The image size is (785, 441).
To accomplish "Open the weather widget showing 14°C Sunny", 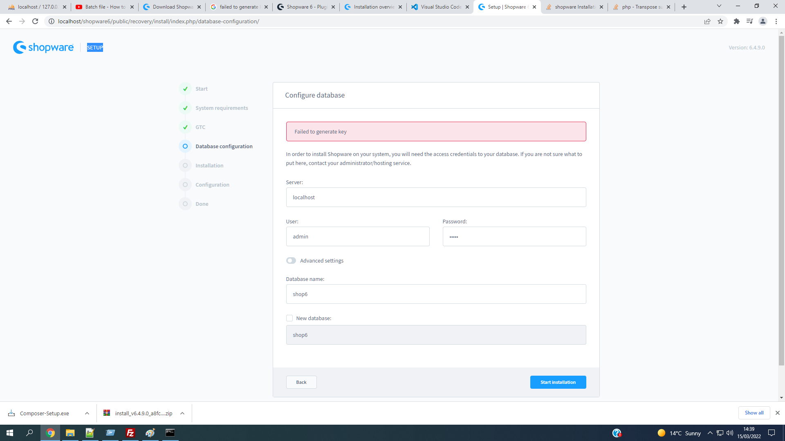I will click(679, 433).
